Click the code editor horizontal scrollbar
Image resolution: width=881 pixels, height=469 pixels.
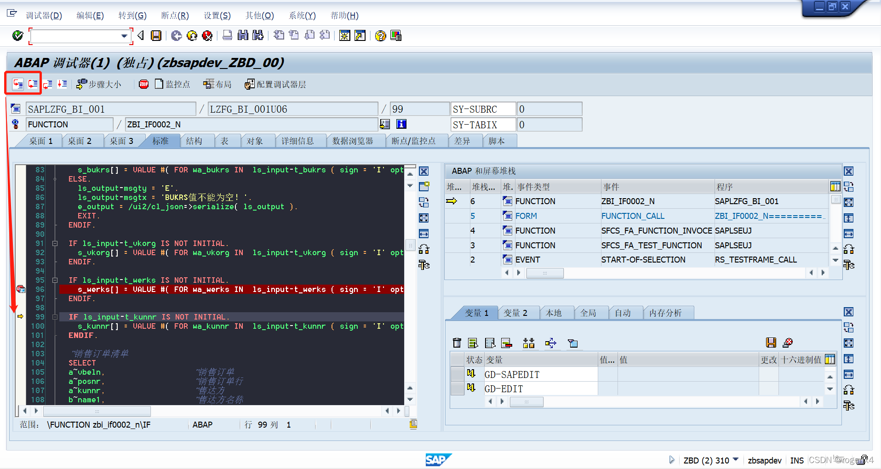coord(97,411)
